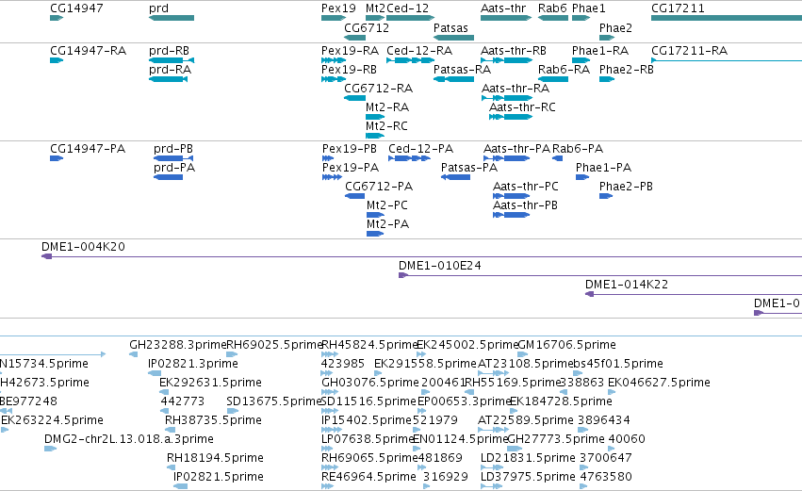802x491 pixels.
Task: Click the Ced-12-PA protein label
Action: 421,149
